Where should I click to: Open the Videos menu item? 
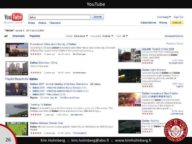click(x=42, y=23)
